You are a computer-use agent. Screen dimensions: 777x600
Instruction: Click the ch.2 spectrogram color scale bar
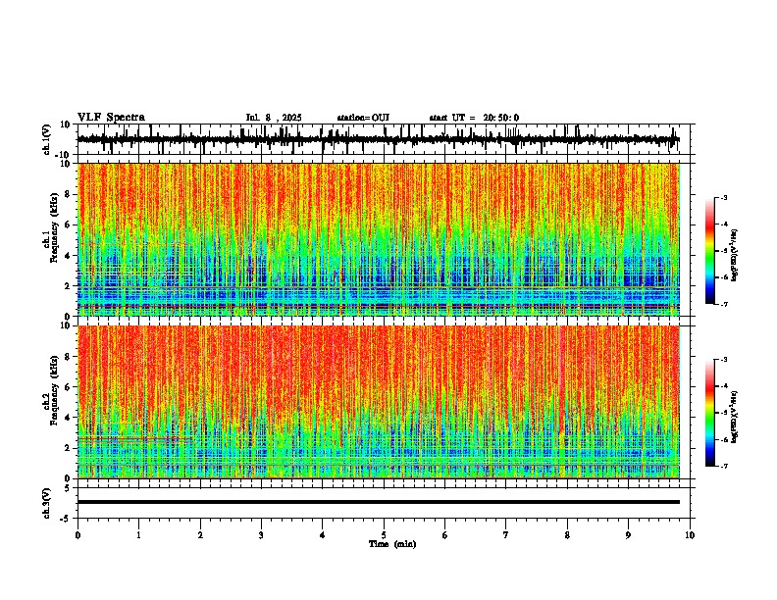pos(710,413)
